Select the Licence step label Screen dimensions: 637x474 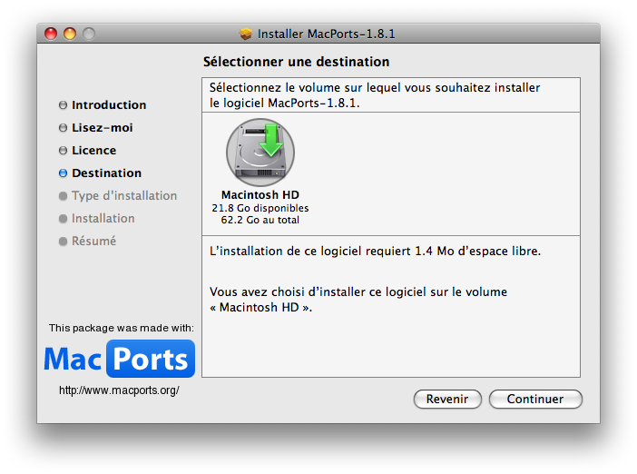(x=94, y=151)
